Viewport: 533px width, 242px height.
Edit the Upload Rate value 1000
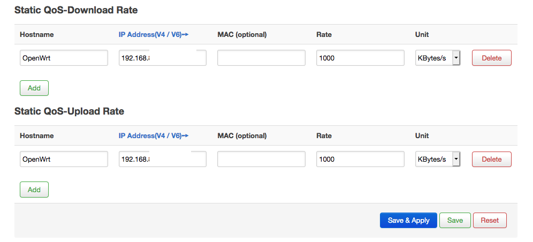(360, 159)
